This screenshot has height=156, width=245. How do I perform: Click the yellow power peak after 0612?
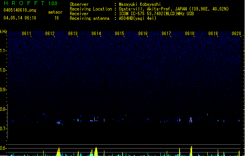tap(58, 151)
